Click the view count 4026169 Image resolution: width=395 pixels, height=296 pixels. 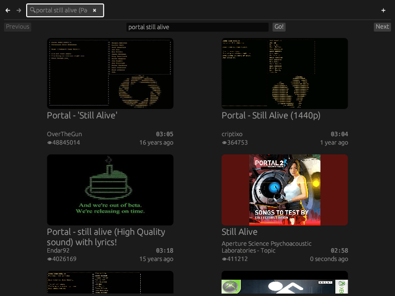62,259
